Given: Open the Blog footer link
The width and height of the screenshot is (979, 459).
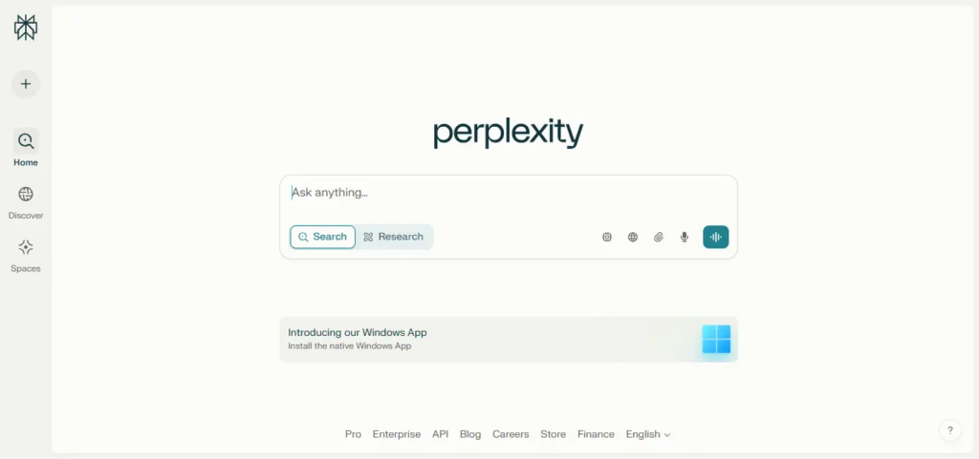Looking at the screenshot, I should point(470,434).
